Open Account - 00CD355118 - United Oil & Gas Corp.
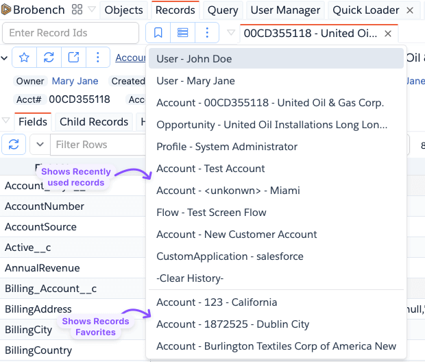 (x=276, y=103)
